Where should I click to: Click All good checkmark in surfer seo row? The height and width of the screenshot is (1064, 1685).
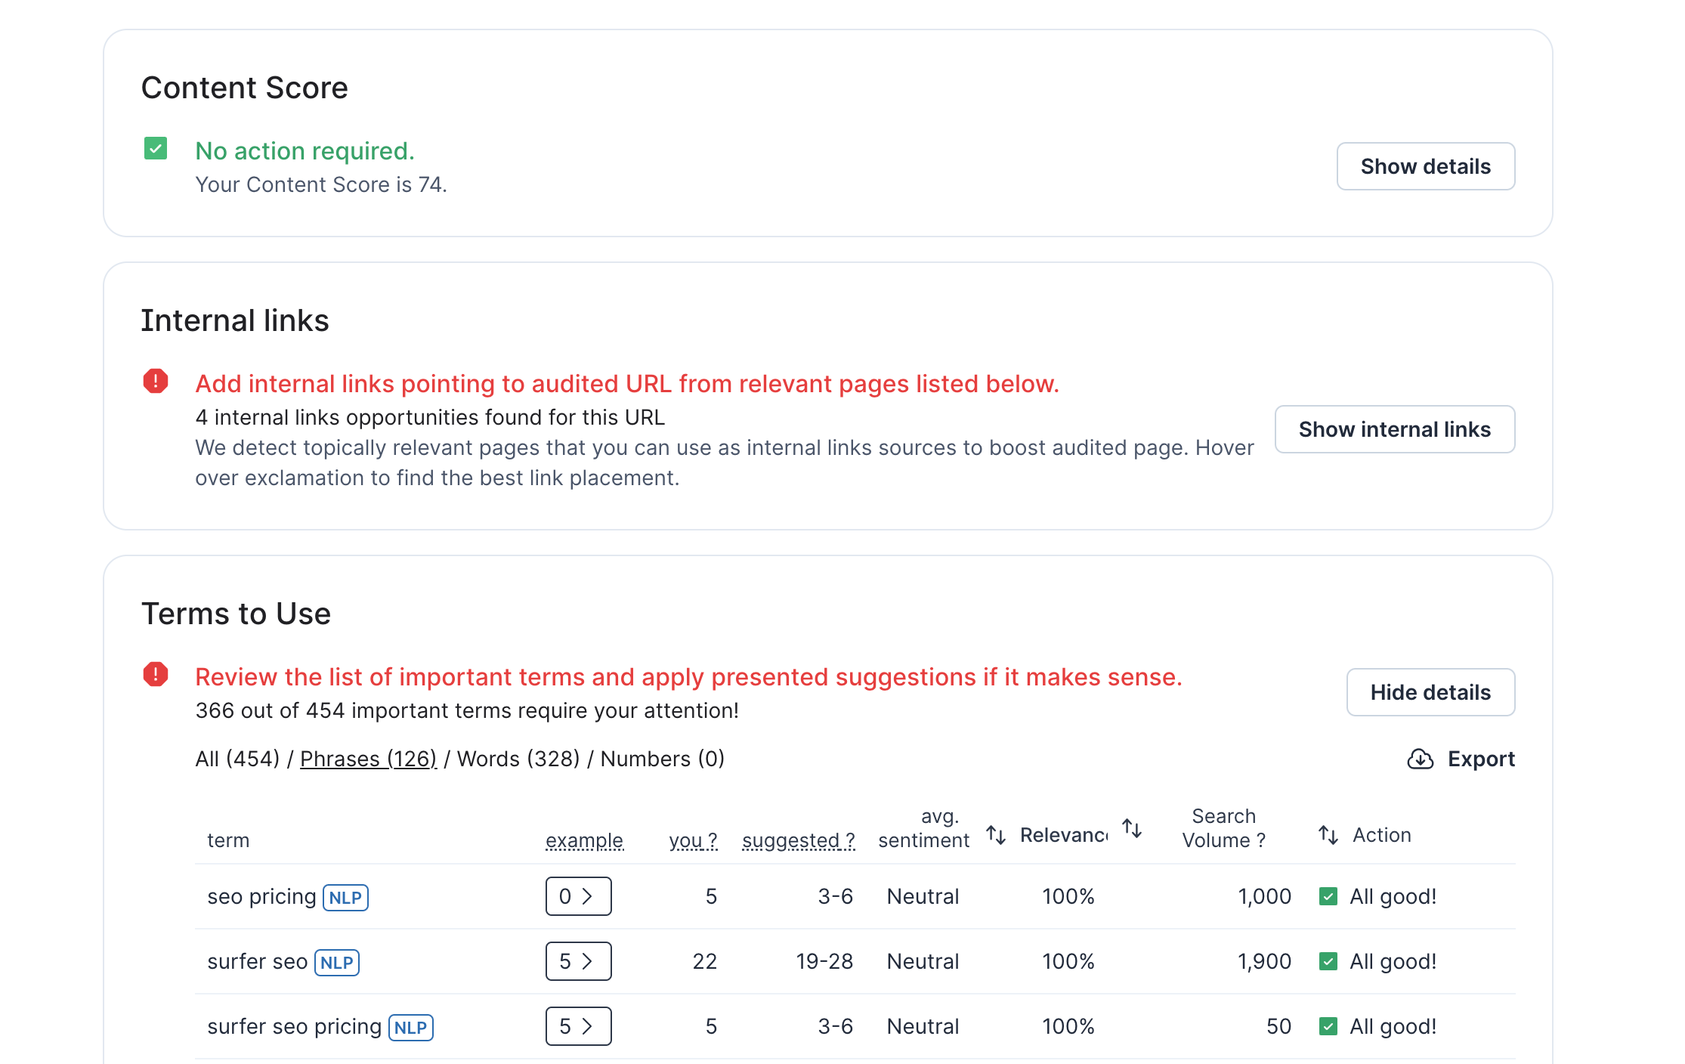[1328, 961]
